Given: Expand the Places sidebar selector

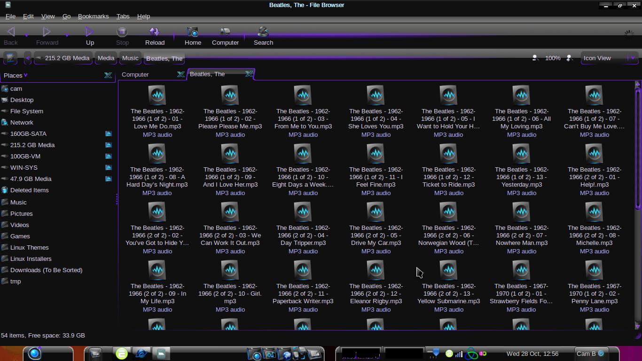Looking at the screenshot, I should (x=15, y=75).
